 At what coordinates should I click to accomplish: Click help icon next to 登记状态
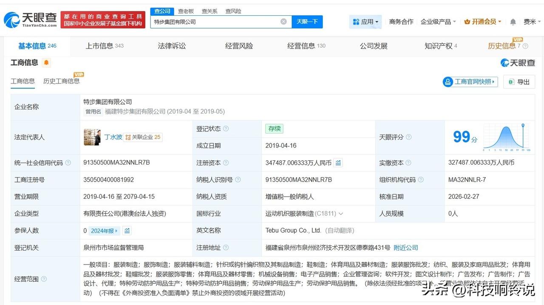(226, 128)
